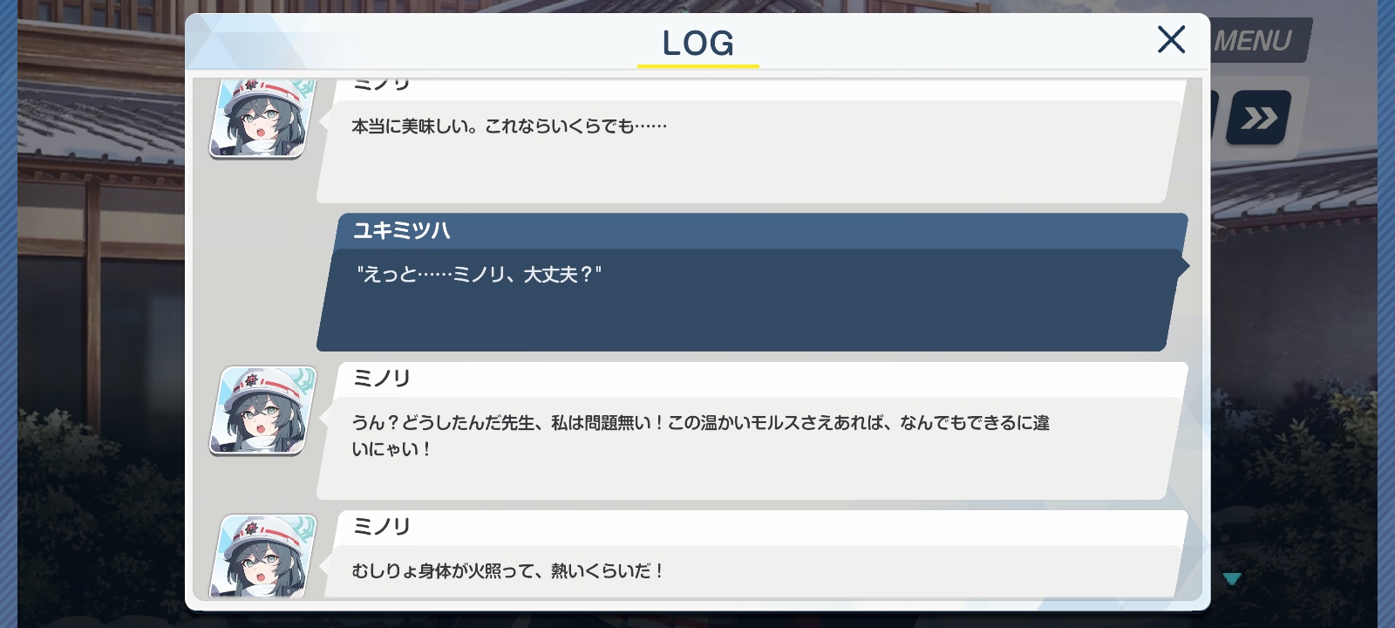The height and width of the screenshot is (628, 1395).
Task: Click the double-arrow skip button
Action: click(1259, 118)
